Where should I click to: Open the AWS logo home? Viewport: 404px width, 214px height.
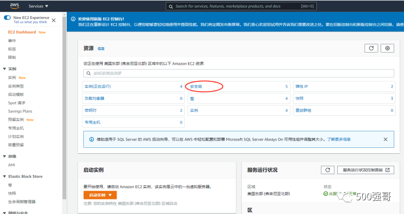point(15,6)
